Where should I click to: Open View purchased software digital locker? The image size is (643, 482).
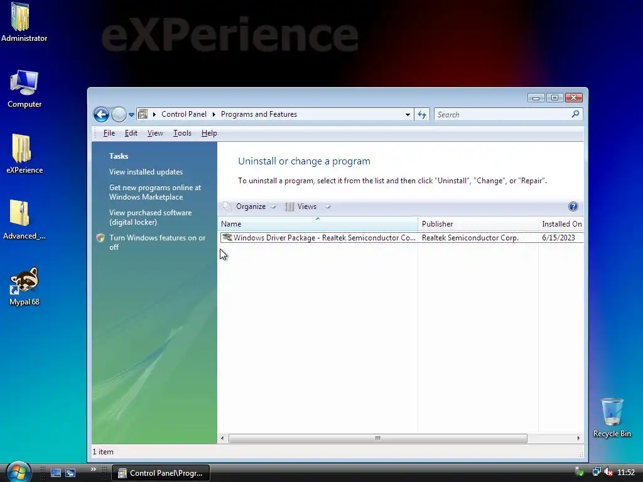[151, 217]
